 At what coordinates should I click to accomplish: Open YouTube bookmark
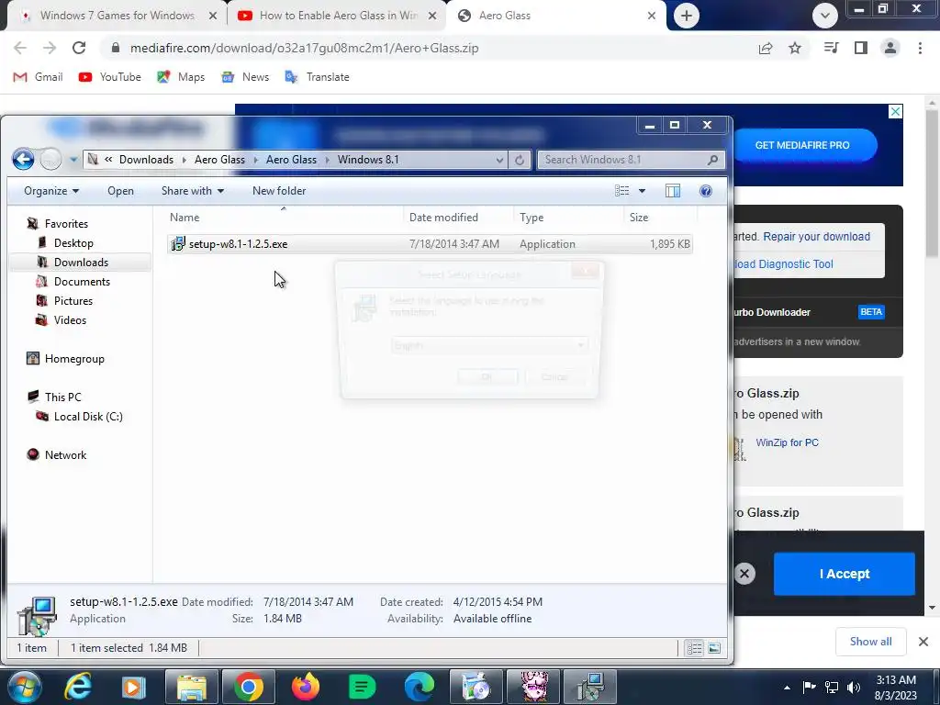[110, 77]
